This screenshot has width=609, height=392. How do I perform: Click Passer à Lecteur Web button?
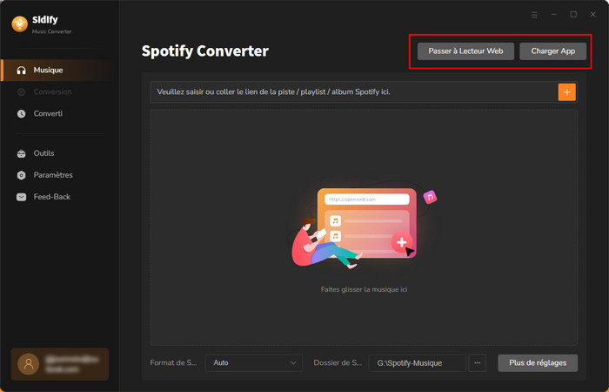click(x=465, y=51)
